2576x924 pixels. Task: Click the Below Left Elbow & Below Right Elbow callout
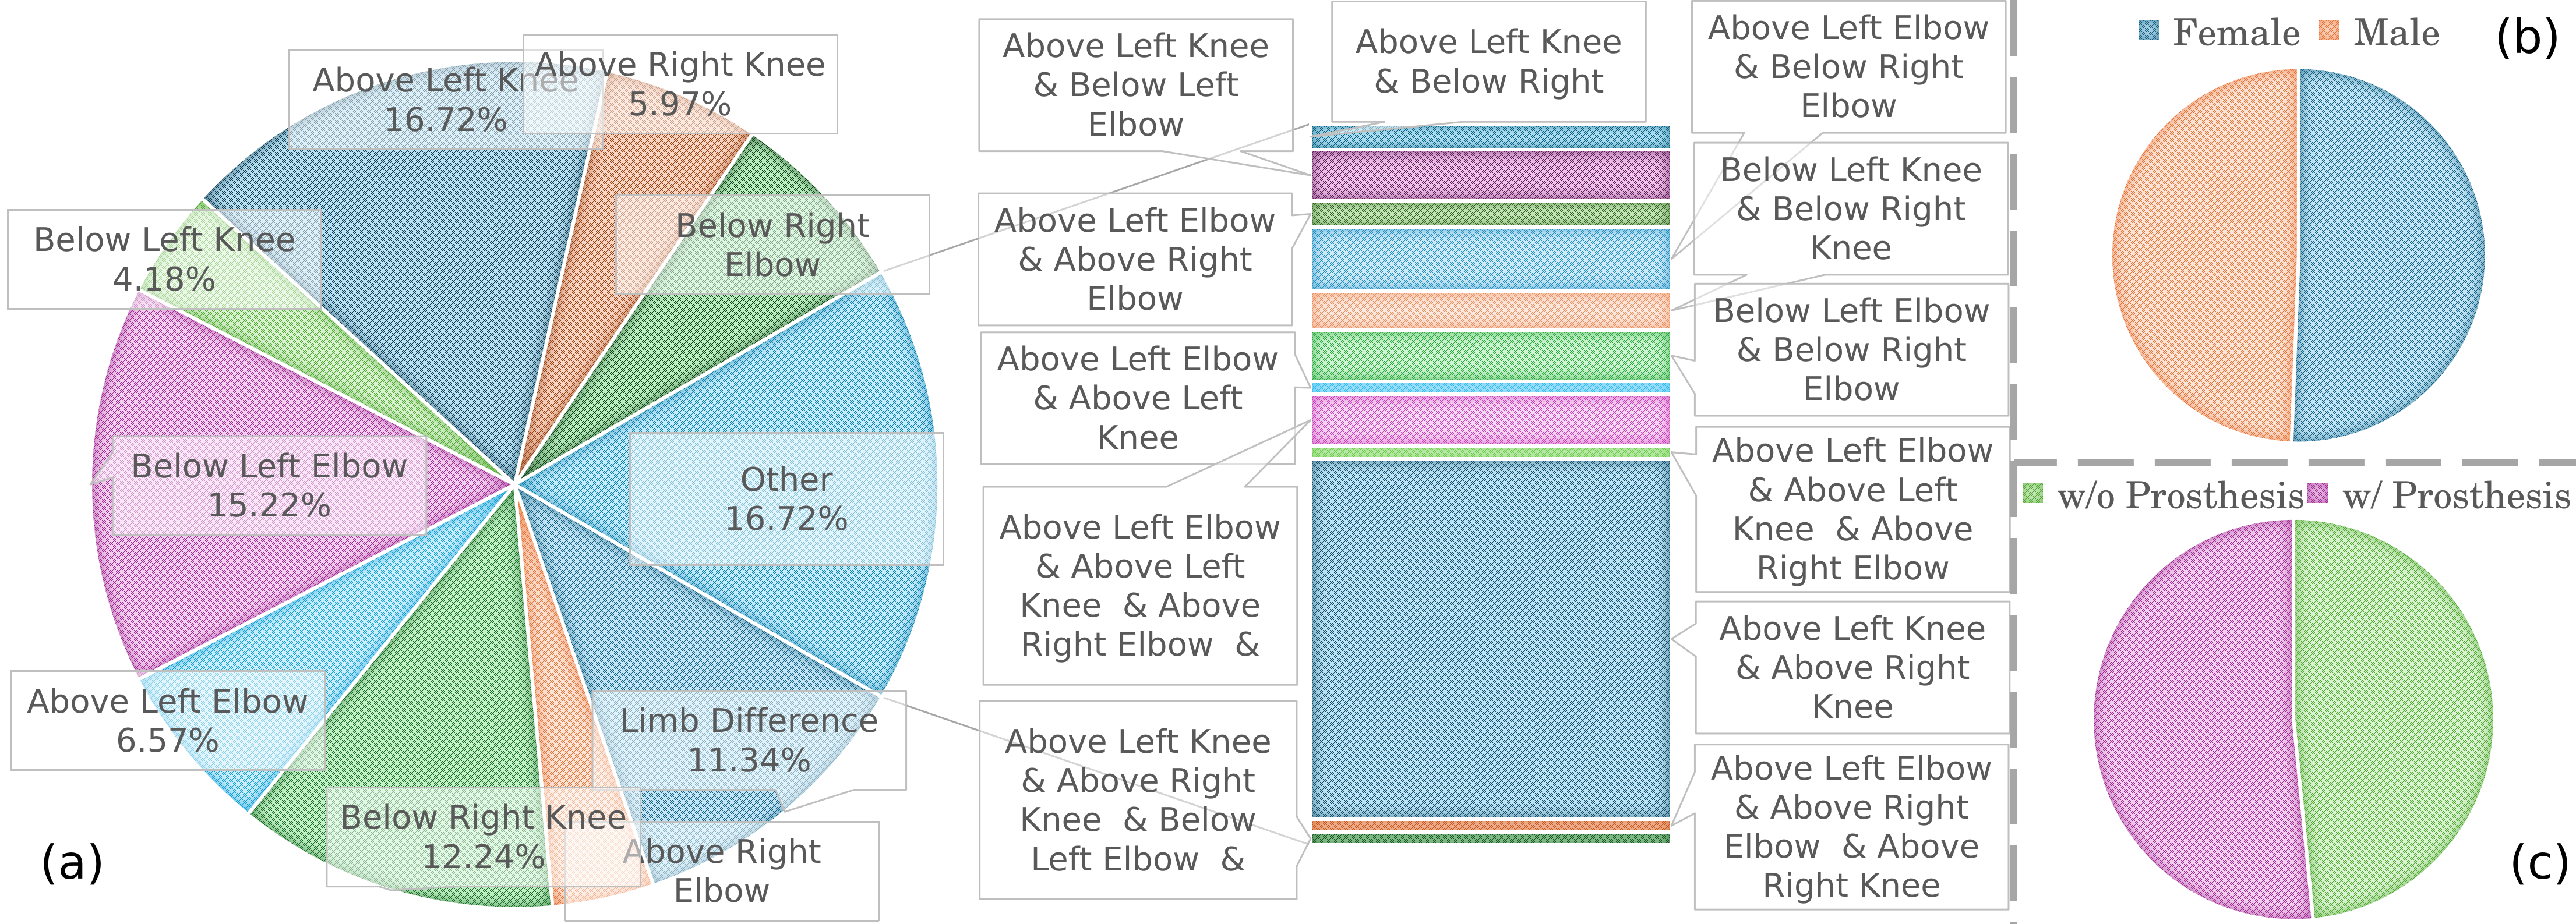1851,349
